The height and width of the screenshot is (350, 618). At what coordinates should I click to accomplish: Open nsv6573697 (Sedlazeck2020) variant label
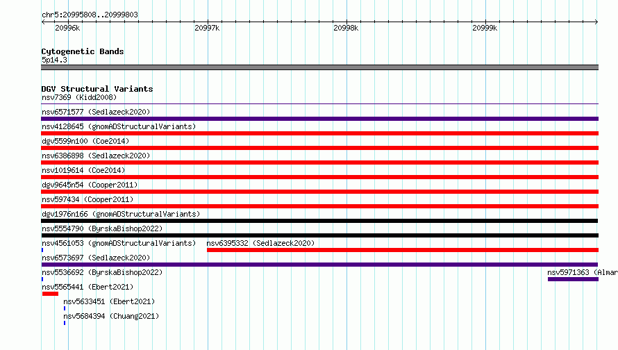96,258
